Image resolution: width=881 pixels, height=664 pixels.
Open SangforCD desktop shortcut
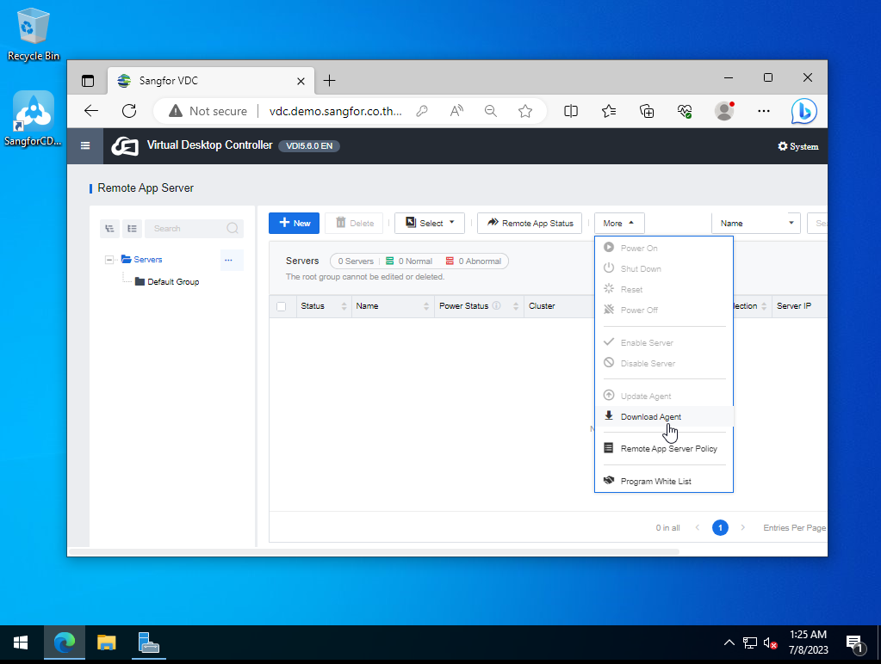click(33, 119)
